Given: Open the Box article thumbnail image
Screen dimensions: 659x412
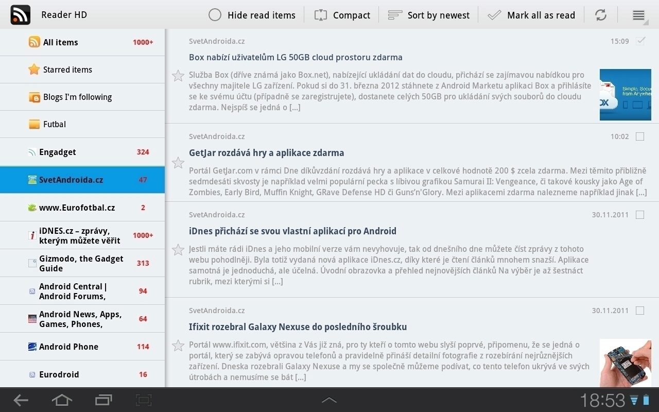Looking at the screenshot, I should pos(626,95).
